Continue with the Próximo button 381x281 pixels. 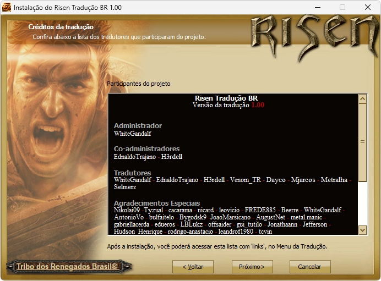pos(252,267)
